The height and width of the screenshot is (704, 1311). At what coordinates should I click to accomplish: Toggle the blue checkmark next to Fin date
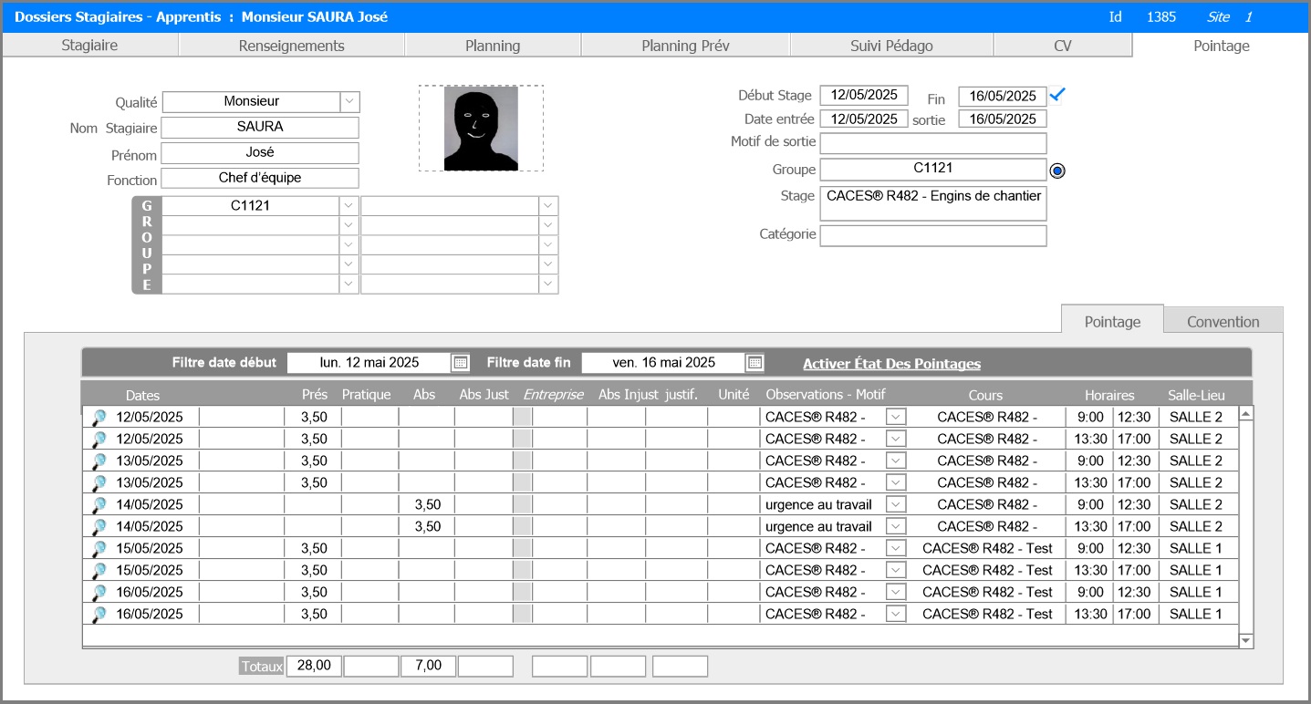coord(1058,95)
